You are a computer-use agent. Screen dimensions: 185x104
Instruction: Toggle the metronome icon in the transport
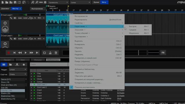[x=50, y=53]
